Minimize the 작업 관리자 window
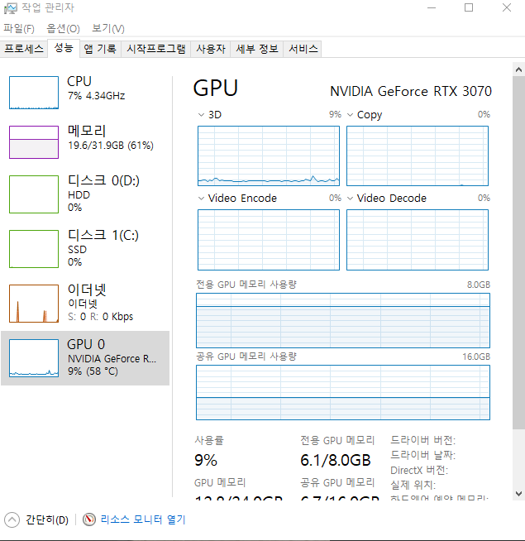Viewport: 525px width, 541px height. click(432, 7)
